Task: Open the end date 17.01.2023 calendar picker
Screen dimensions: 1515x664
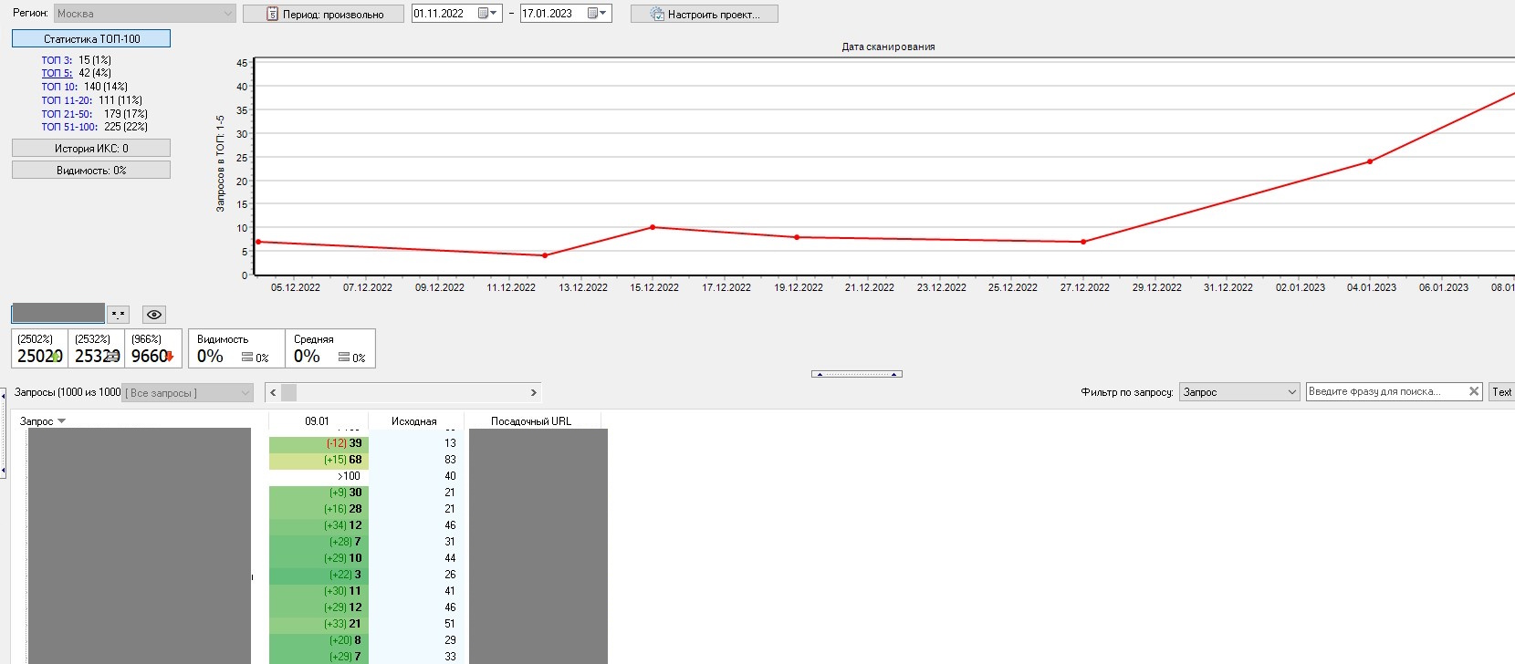Action: (x=598, y=14)
